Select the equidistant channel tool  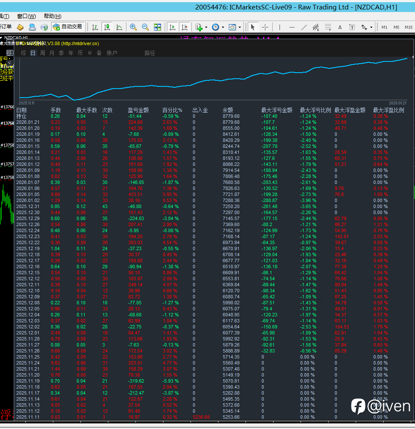(316, 27)
